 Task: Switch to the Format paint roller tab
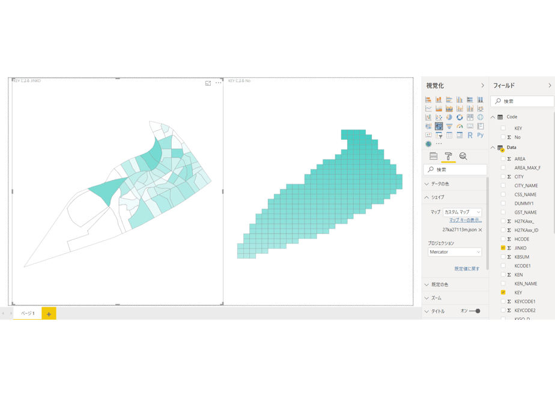448,156
